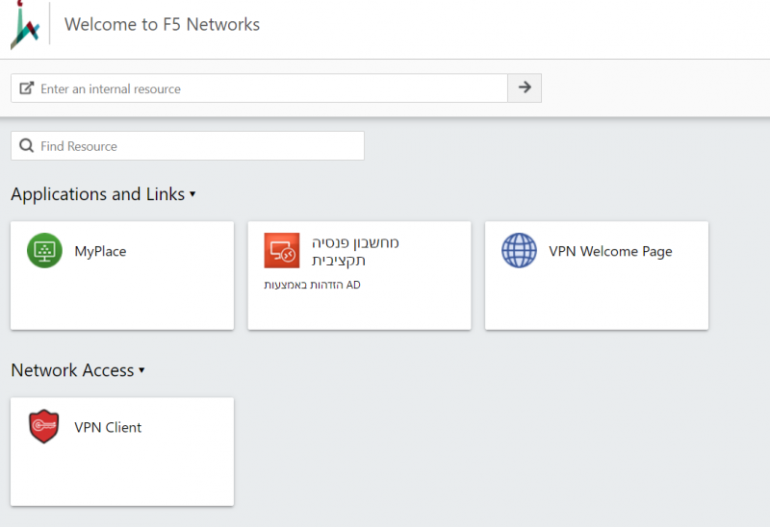Focus the Enter an internal resource field

point(259,88)
